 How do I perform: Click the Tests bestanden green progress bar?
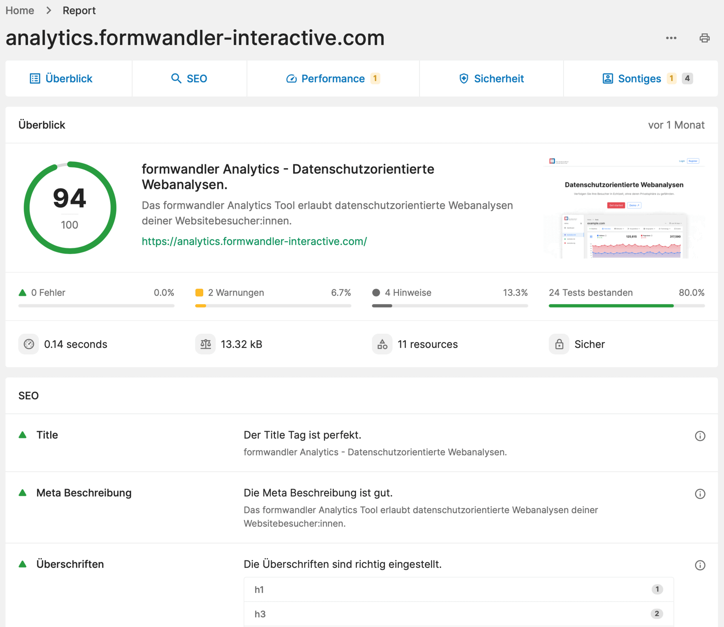[x=626, y=306]
